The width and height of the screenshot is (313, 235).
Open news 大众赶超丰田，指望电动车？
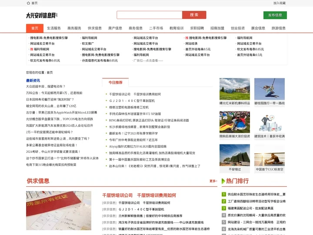pyautogui.click(x=46, y=87)
